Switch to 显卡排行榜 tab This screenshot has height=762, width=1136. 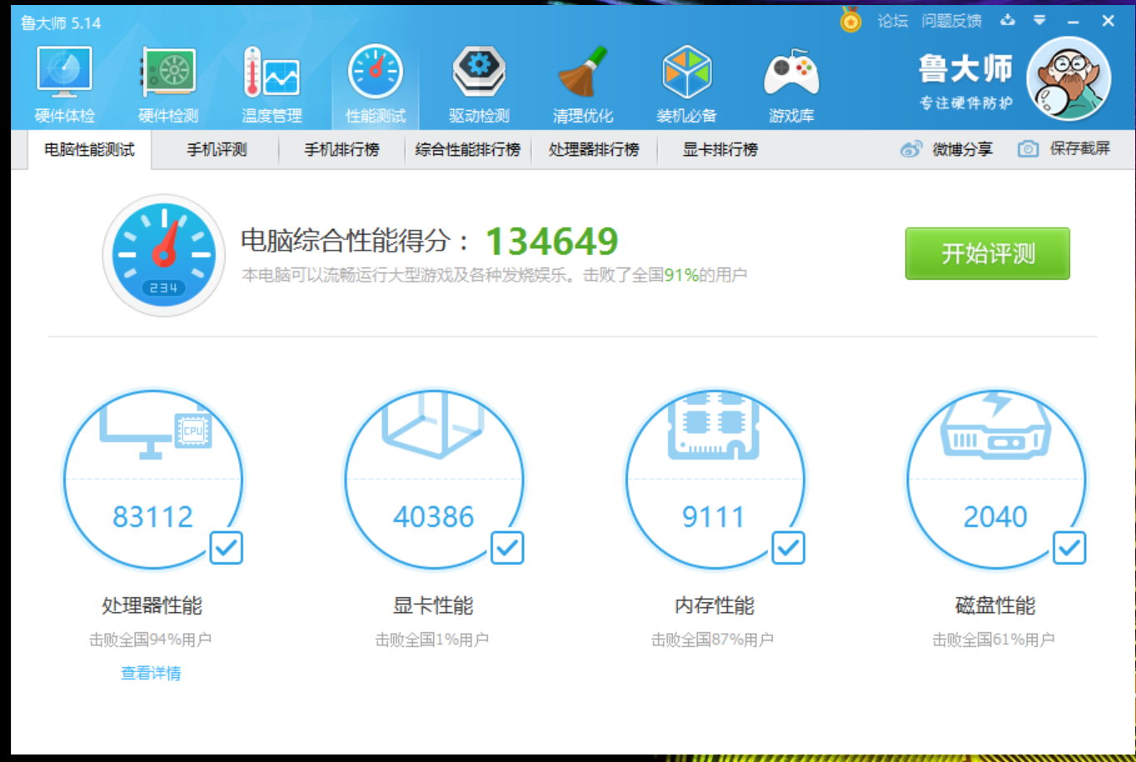pyautogui.click(x=720, y=150)
